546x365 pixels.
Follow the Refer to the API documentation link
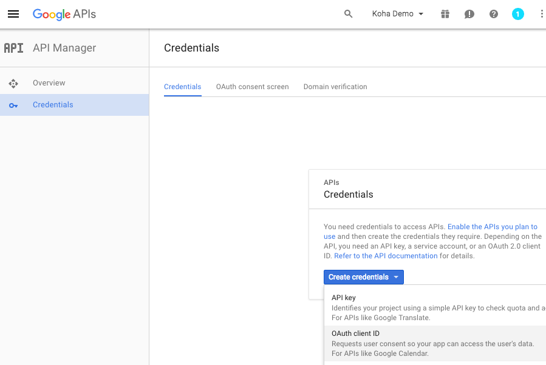point(386,256)
